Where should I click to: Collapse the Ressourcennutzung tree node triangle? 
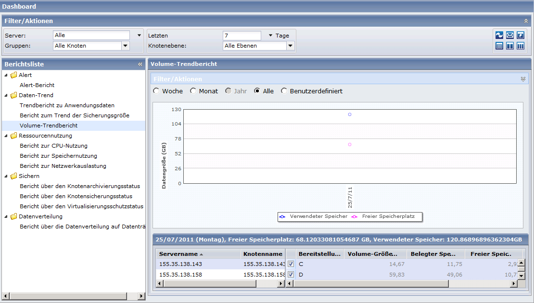6,136
